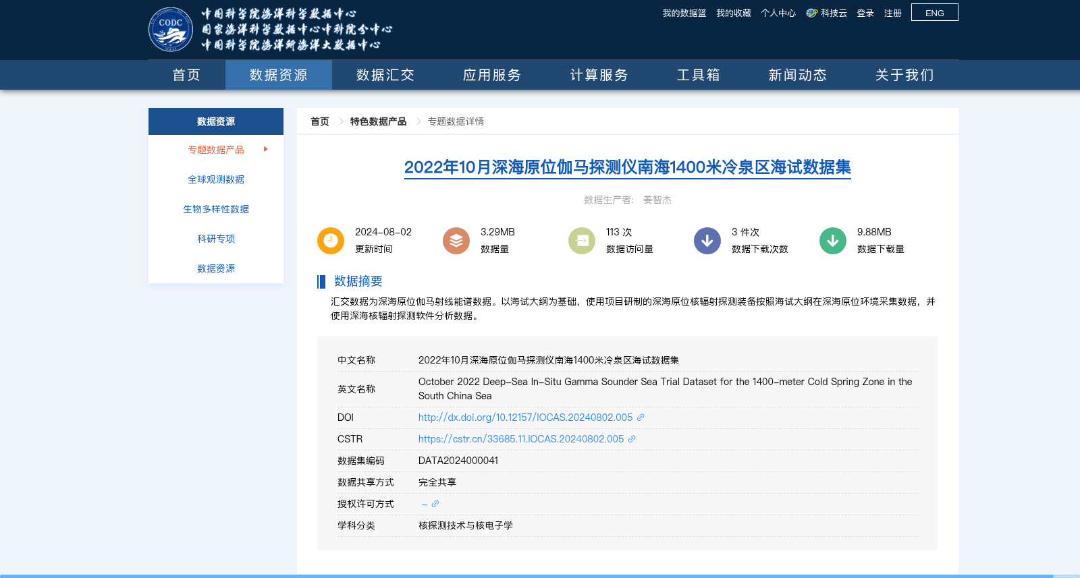Open the 数据资源 navigation tab
The width and height of the screenshot is (1080, 578).
tap(279, 75)
